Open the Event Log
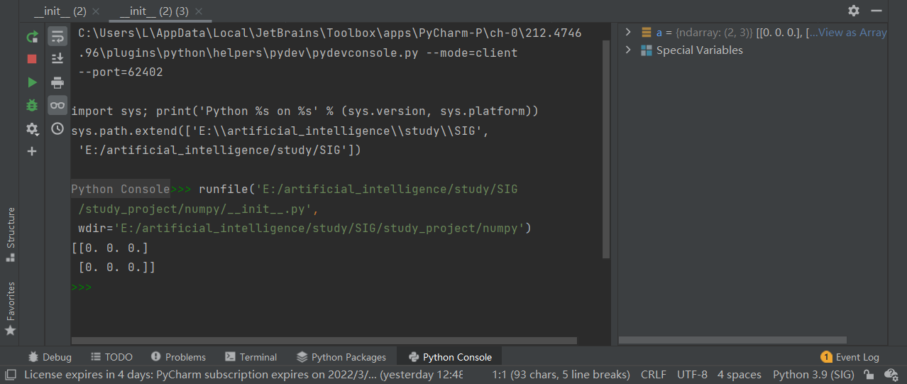 click(x=850, y=357)
